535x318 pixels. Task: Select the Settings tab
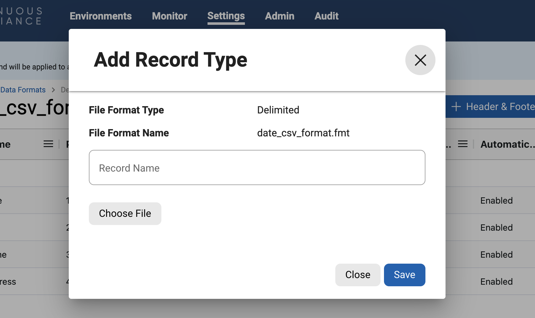226,16
